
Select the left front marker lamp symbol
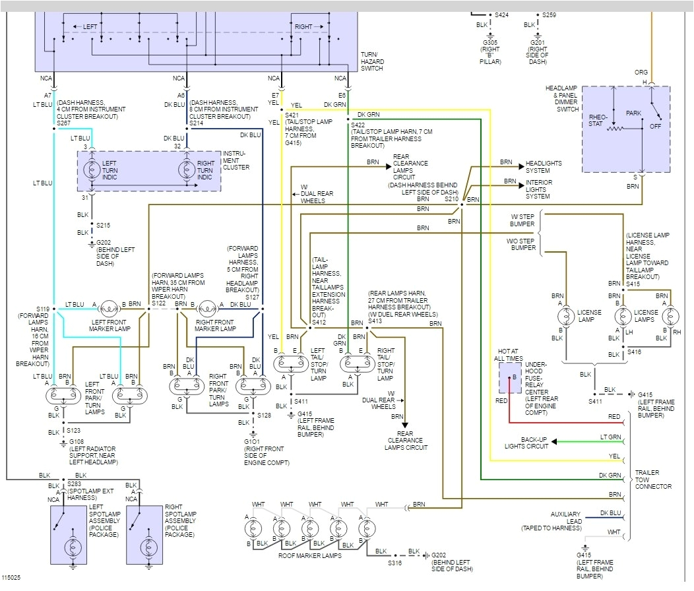[110, 306]
